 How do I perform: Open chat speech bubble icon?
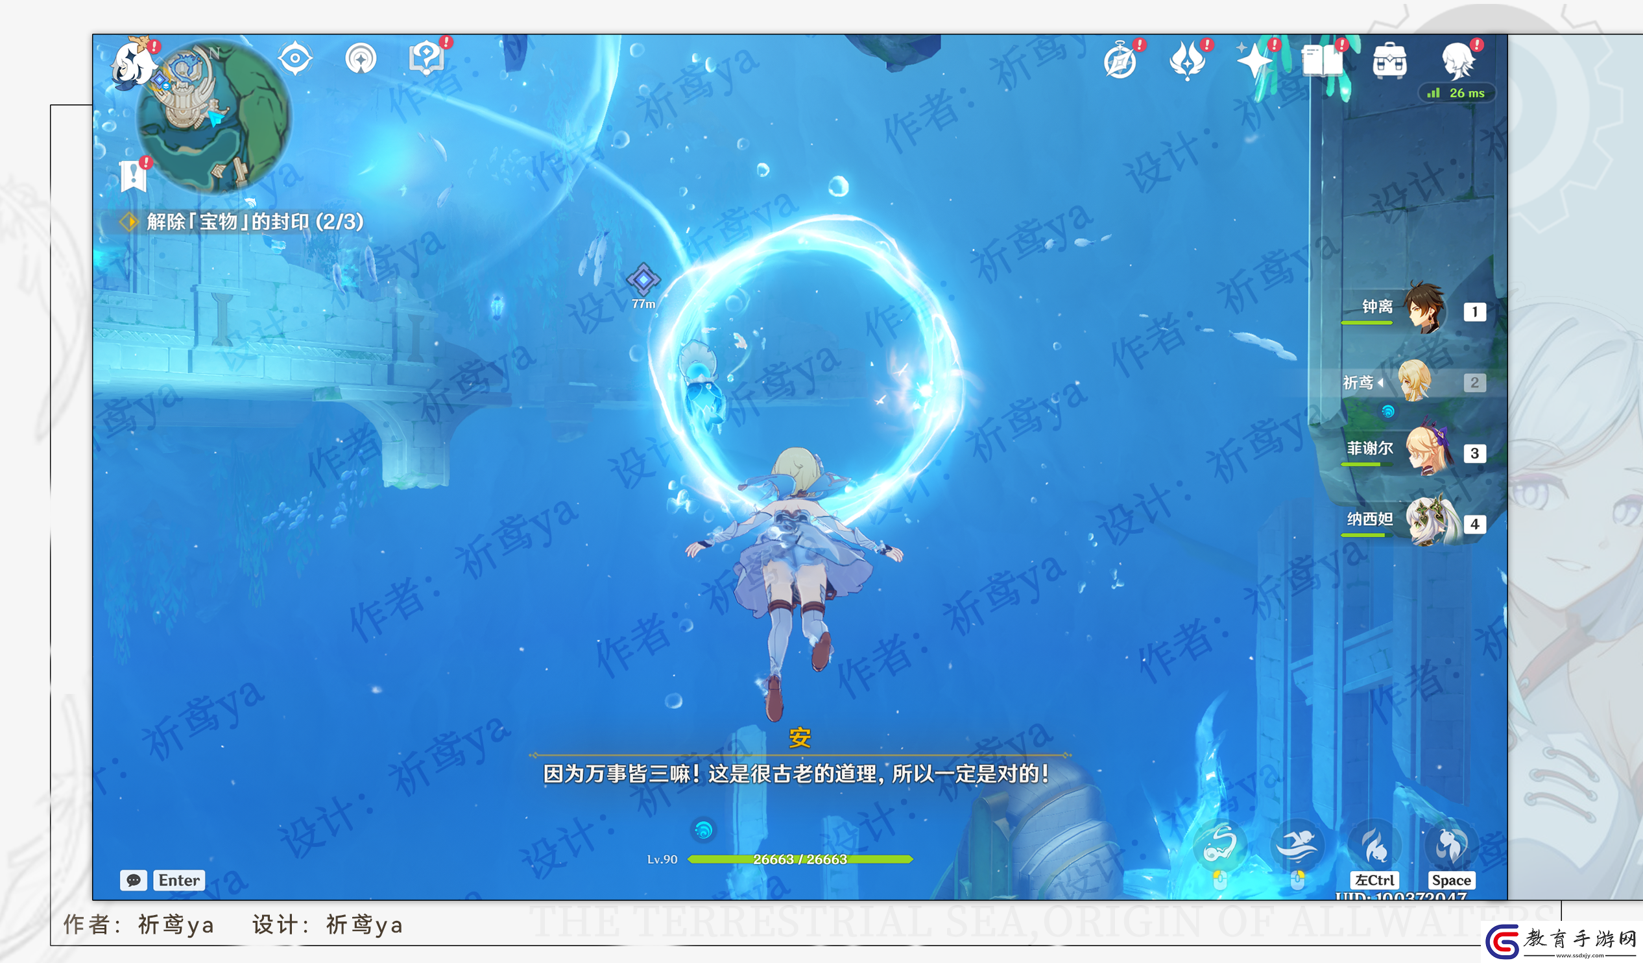tap(134, 880)
